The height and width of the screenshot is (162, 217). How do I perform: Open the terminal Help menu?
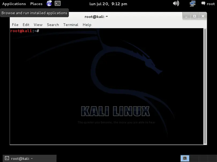click(87, 25)
